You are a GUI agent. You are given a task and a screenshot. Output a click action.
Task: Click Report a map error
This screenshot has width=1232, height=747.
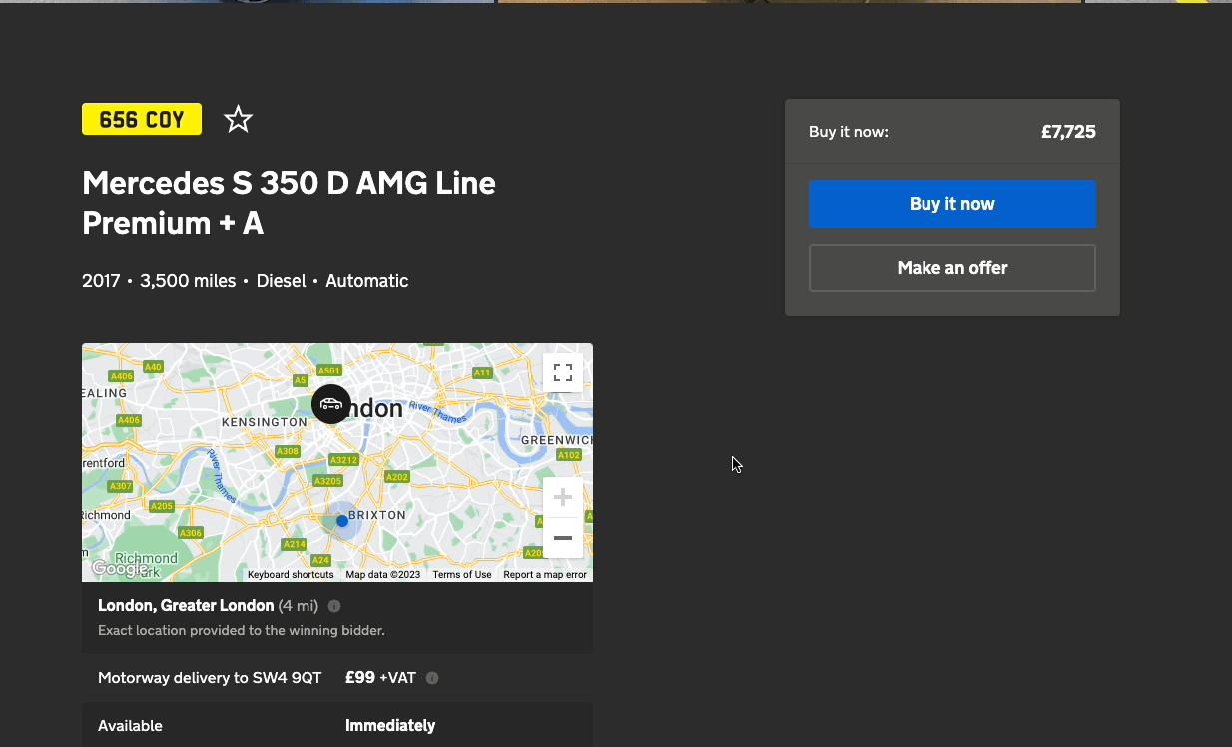coord(545,575)
